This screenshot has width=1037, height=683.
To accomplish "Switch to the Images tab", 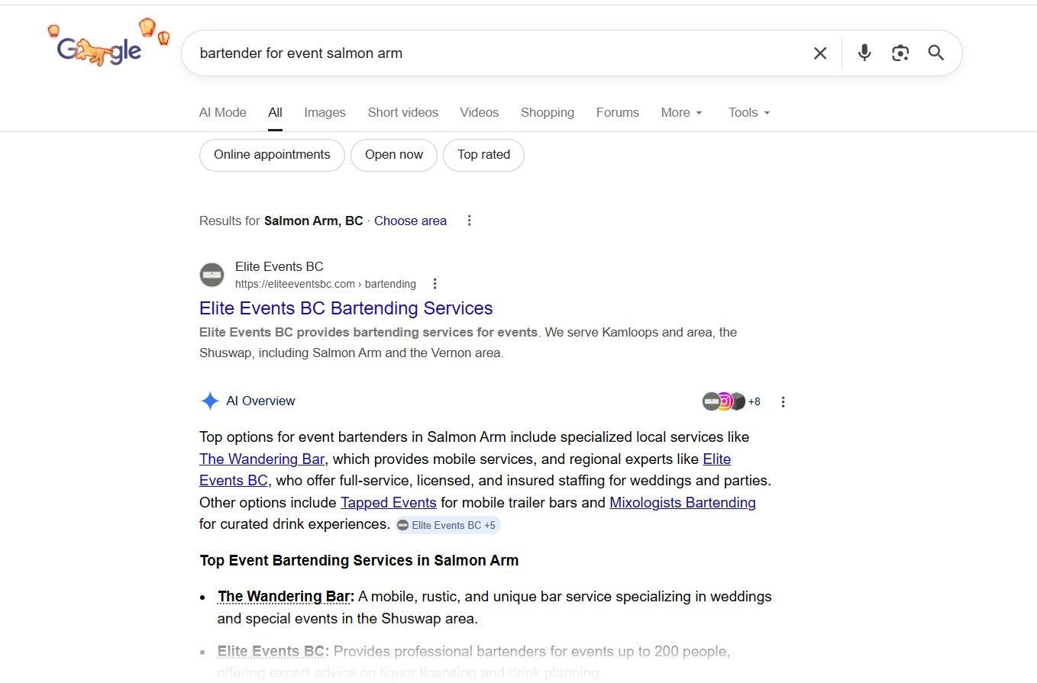I will pyautogui.click(x=325, y=112).
